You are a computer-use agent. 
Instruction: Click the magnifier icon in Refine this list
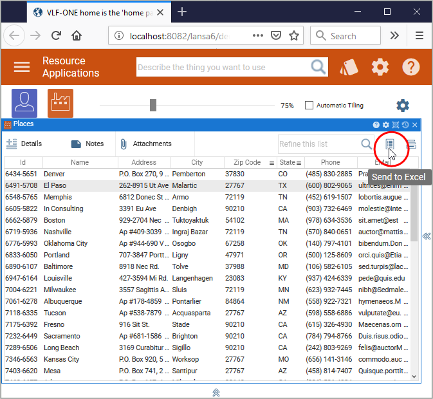coord(367,144)
